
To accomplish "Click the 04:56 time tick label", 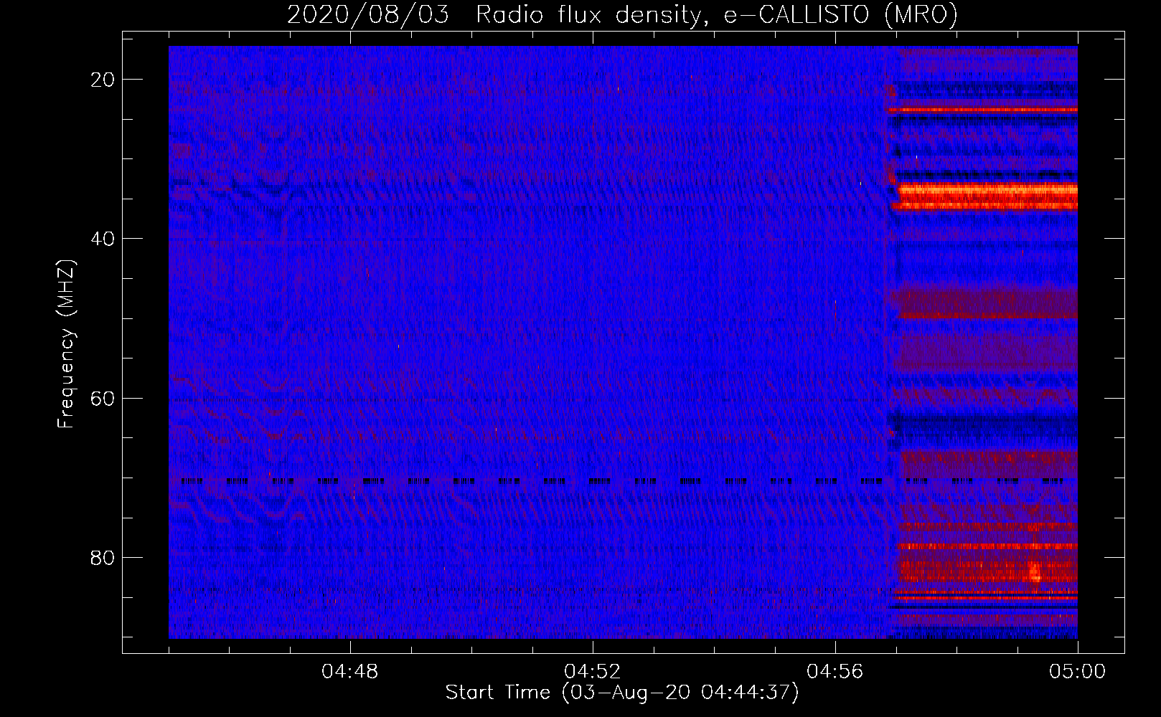I will point(835,672).
